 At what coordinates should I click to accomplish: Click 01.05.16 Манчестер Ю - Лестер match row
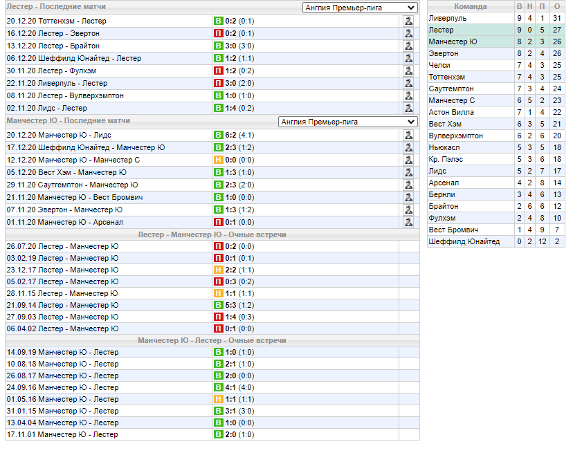coord(212,399)
